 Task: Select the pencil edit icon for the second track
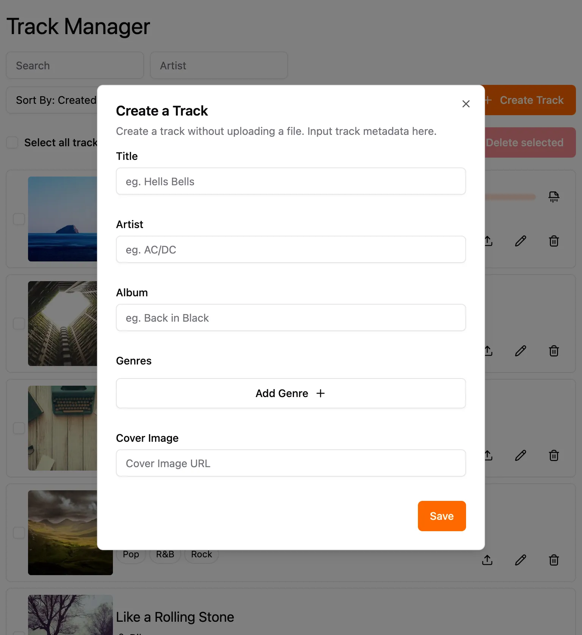(x=521, y=351)
